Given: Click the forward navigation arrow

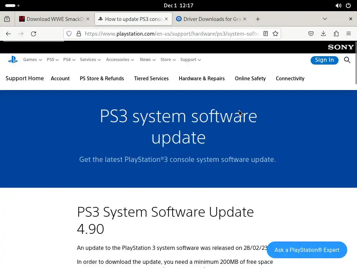Looking at the screenshot, I should pos(21,34).
